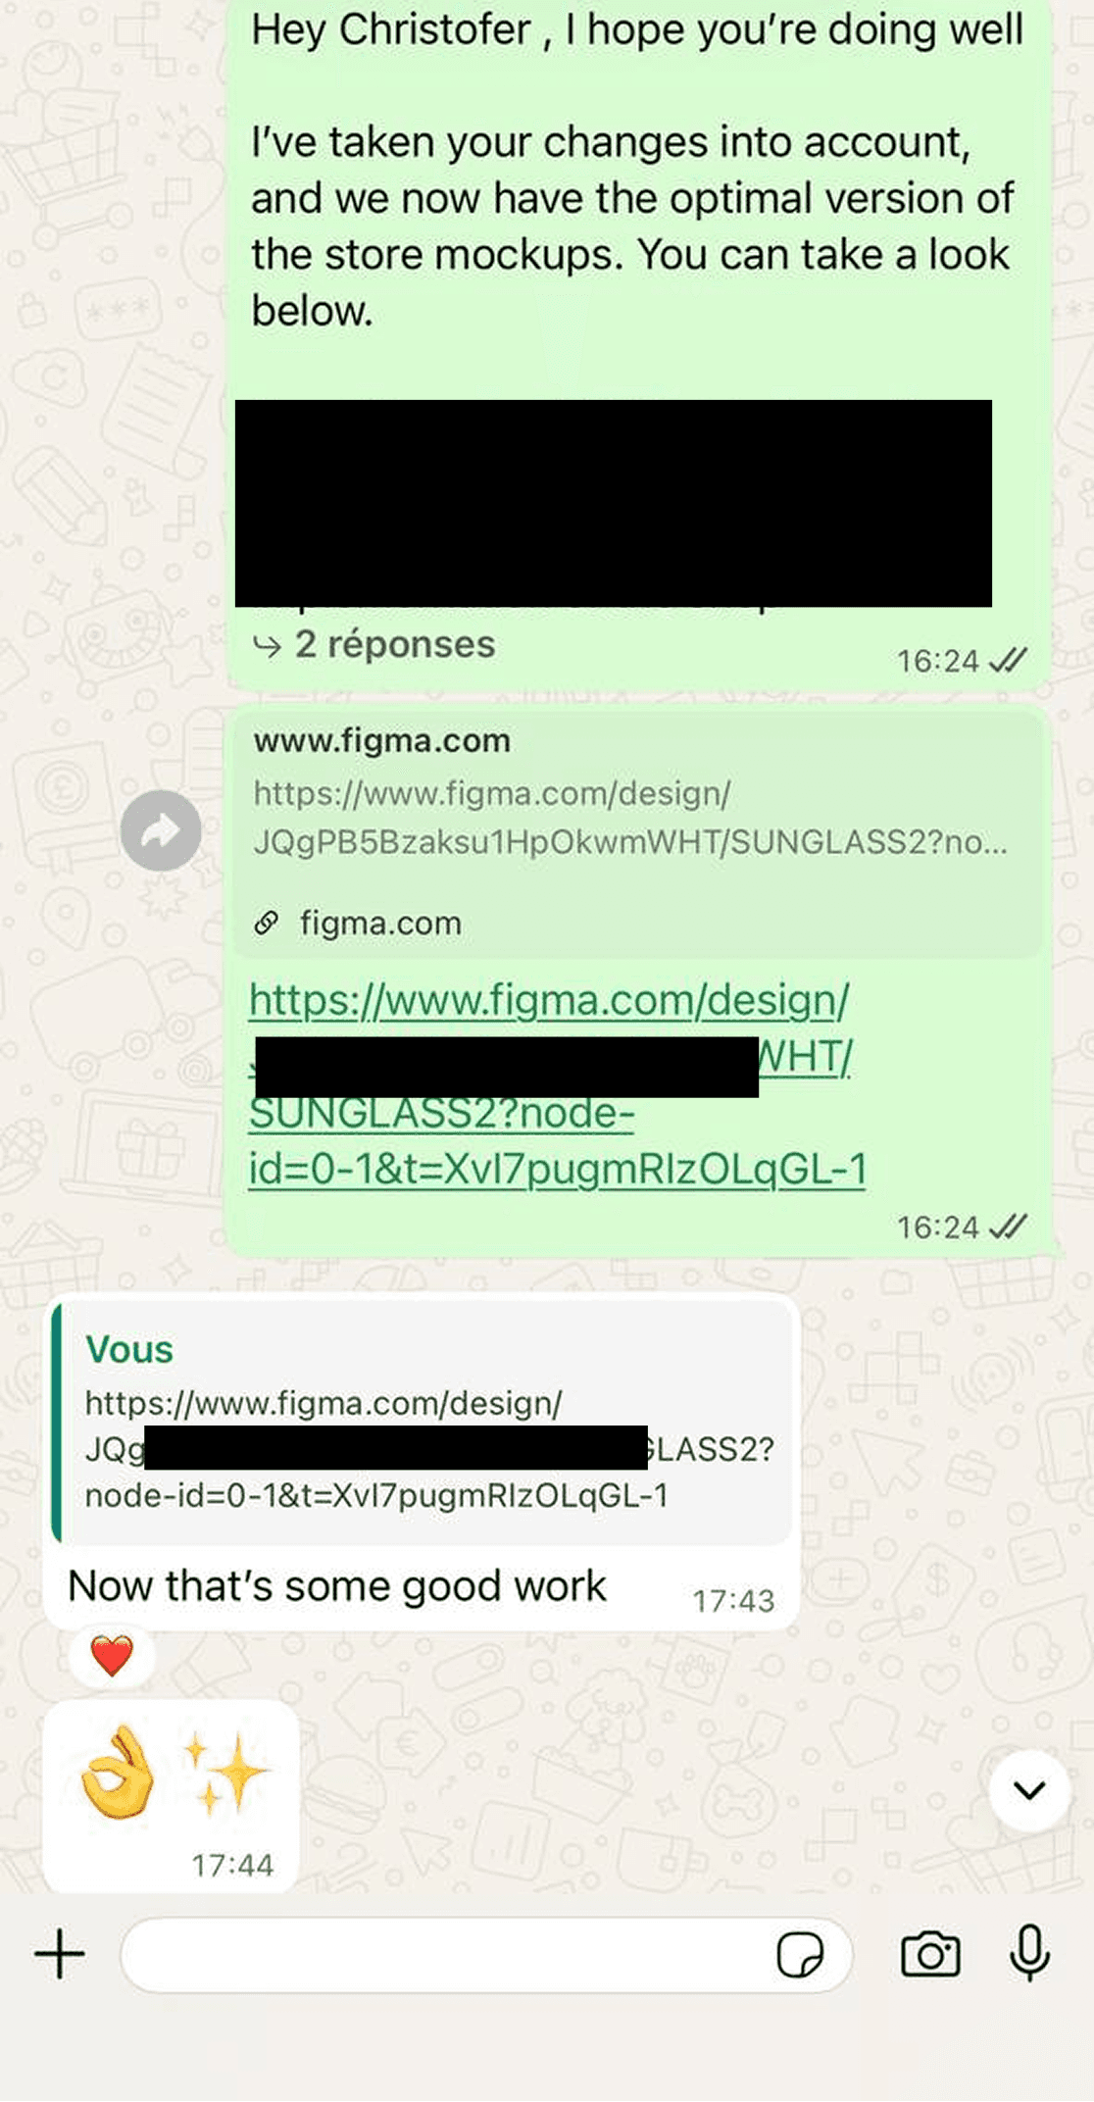Image resolution: width=1094 pixels, height=2102 pixels.
Task: Tap the blacked-out mockup image
Action: 614,503
